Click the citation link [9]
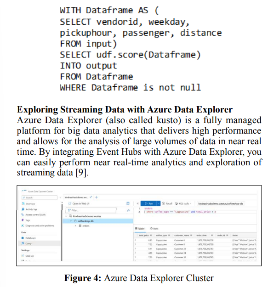The image size is (268, 287). (x=81, y=172)
